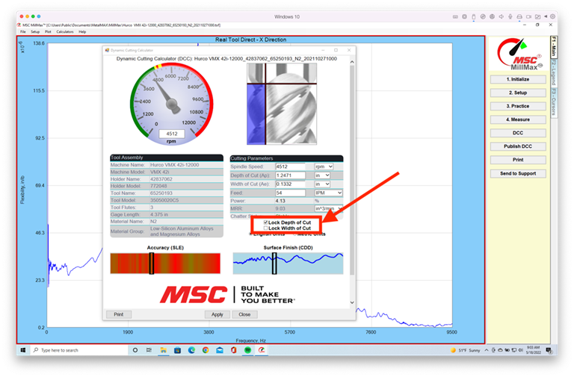Click the microphone icon in title bar

[x=510, y=16]
